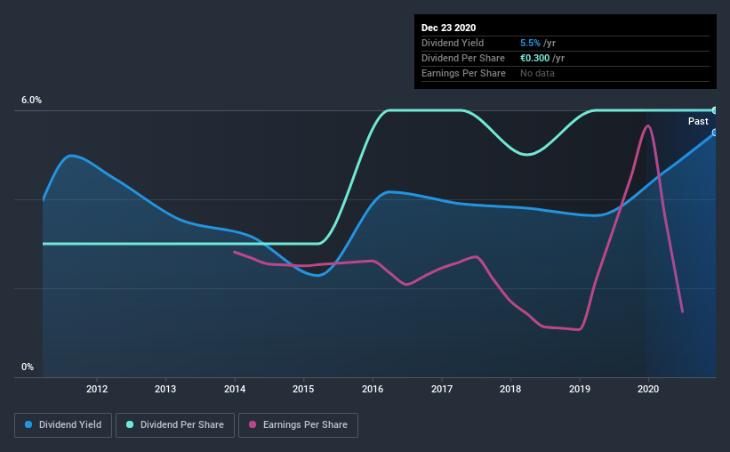Click the No data earnings value

537,73
